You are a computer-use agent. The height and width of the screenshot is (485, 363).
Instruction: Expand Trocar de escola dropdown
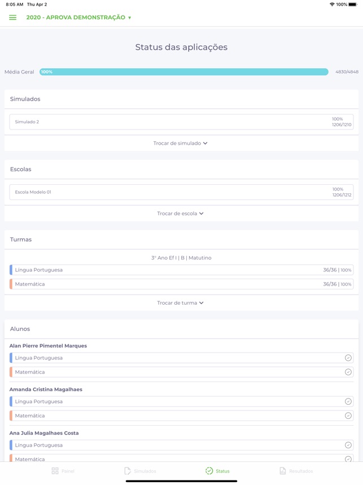pos(181,214)
